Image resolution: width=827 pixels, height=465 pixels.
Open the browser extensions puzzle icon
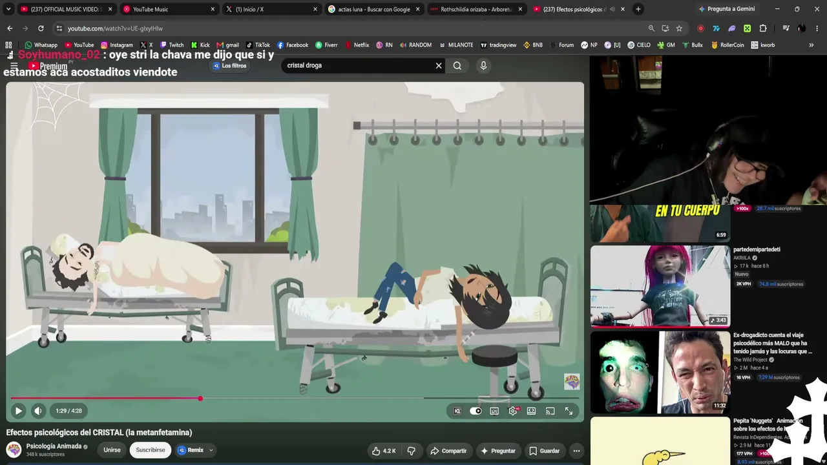[763, 28]
